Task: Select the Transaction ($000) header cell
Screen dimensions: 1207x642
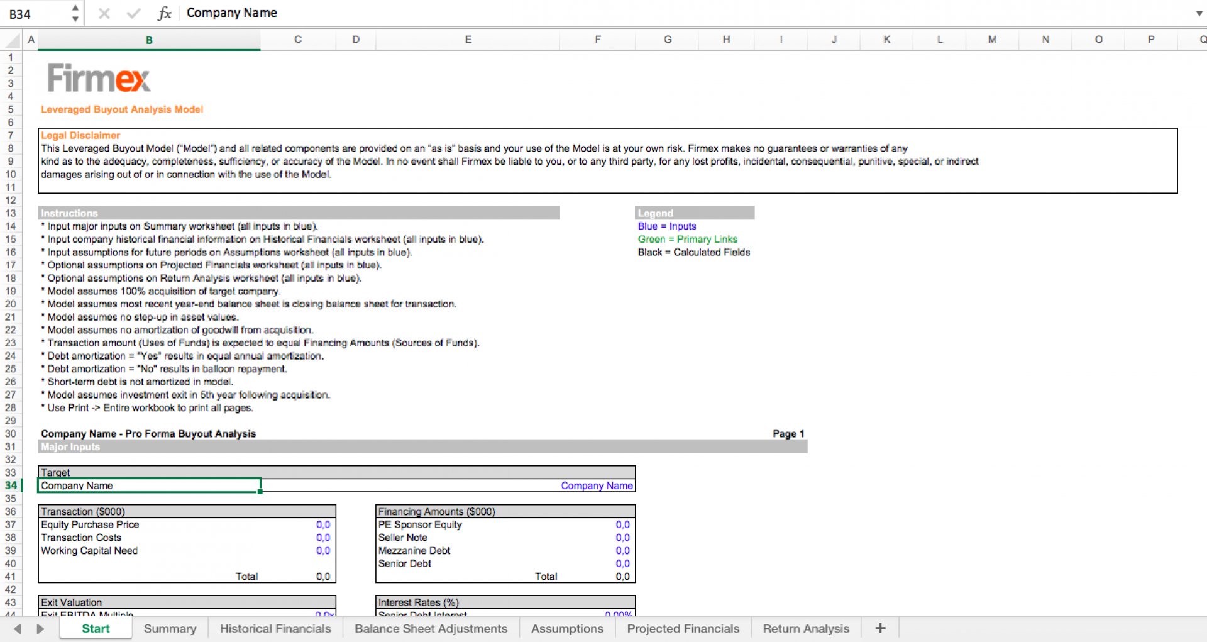Action: pyautogui.click(x=187, y=512)
